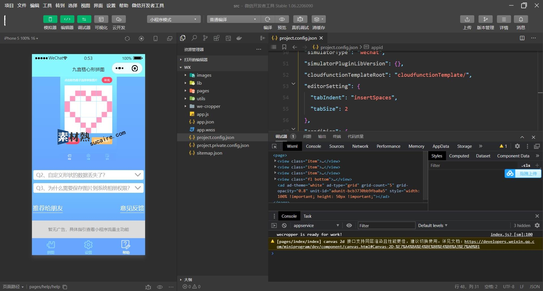Refresh the simulator with the reload icon
Screen dimensions: 543x291
[127, 38]
